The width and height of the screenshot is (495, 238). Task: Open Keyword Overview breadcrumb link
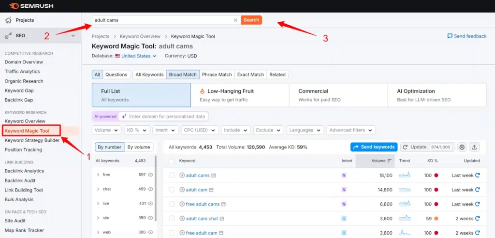(140, 36)
